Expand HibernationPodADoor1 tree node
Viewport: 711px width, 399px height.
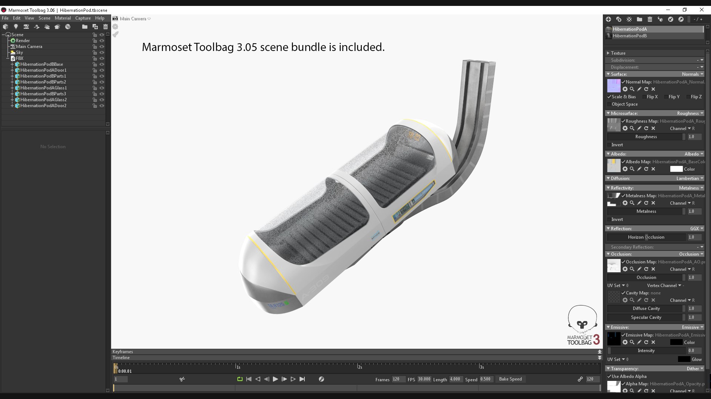[x=12, y=70]
